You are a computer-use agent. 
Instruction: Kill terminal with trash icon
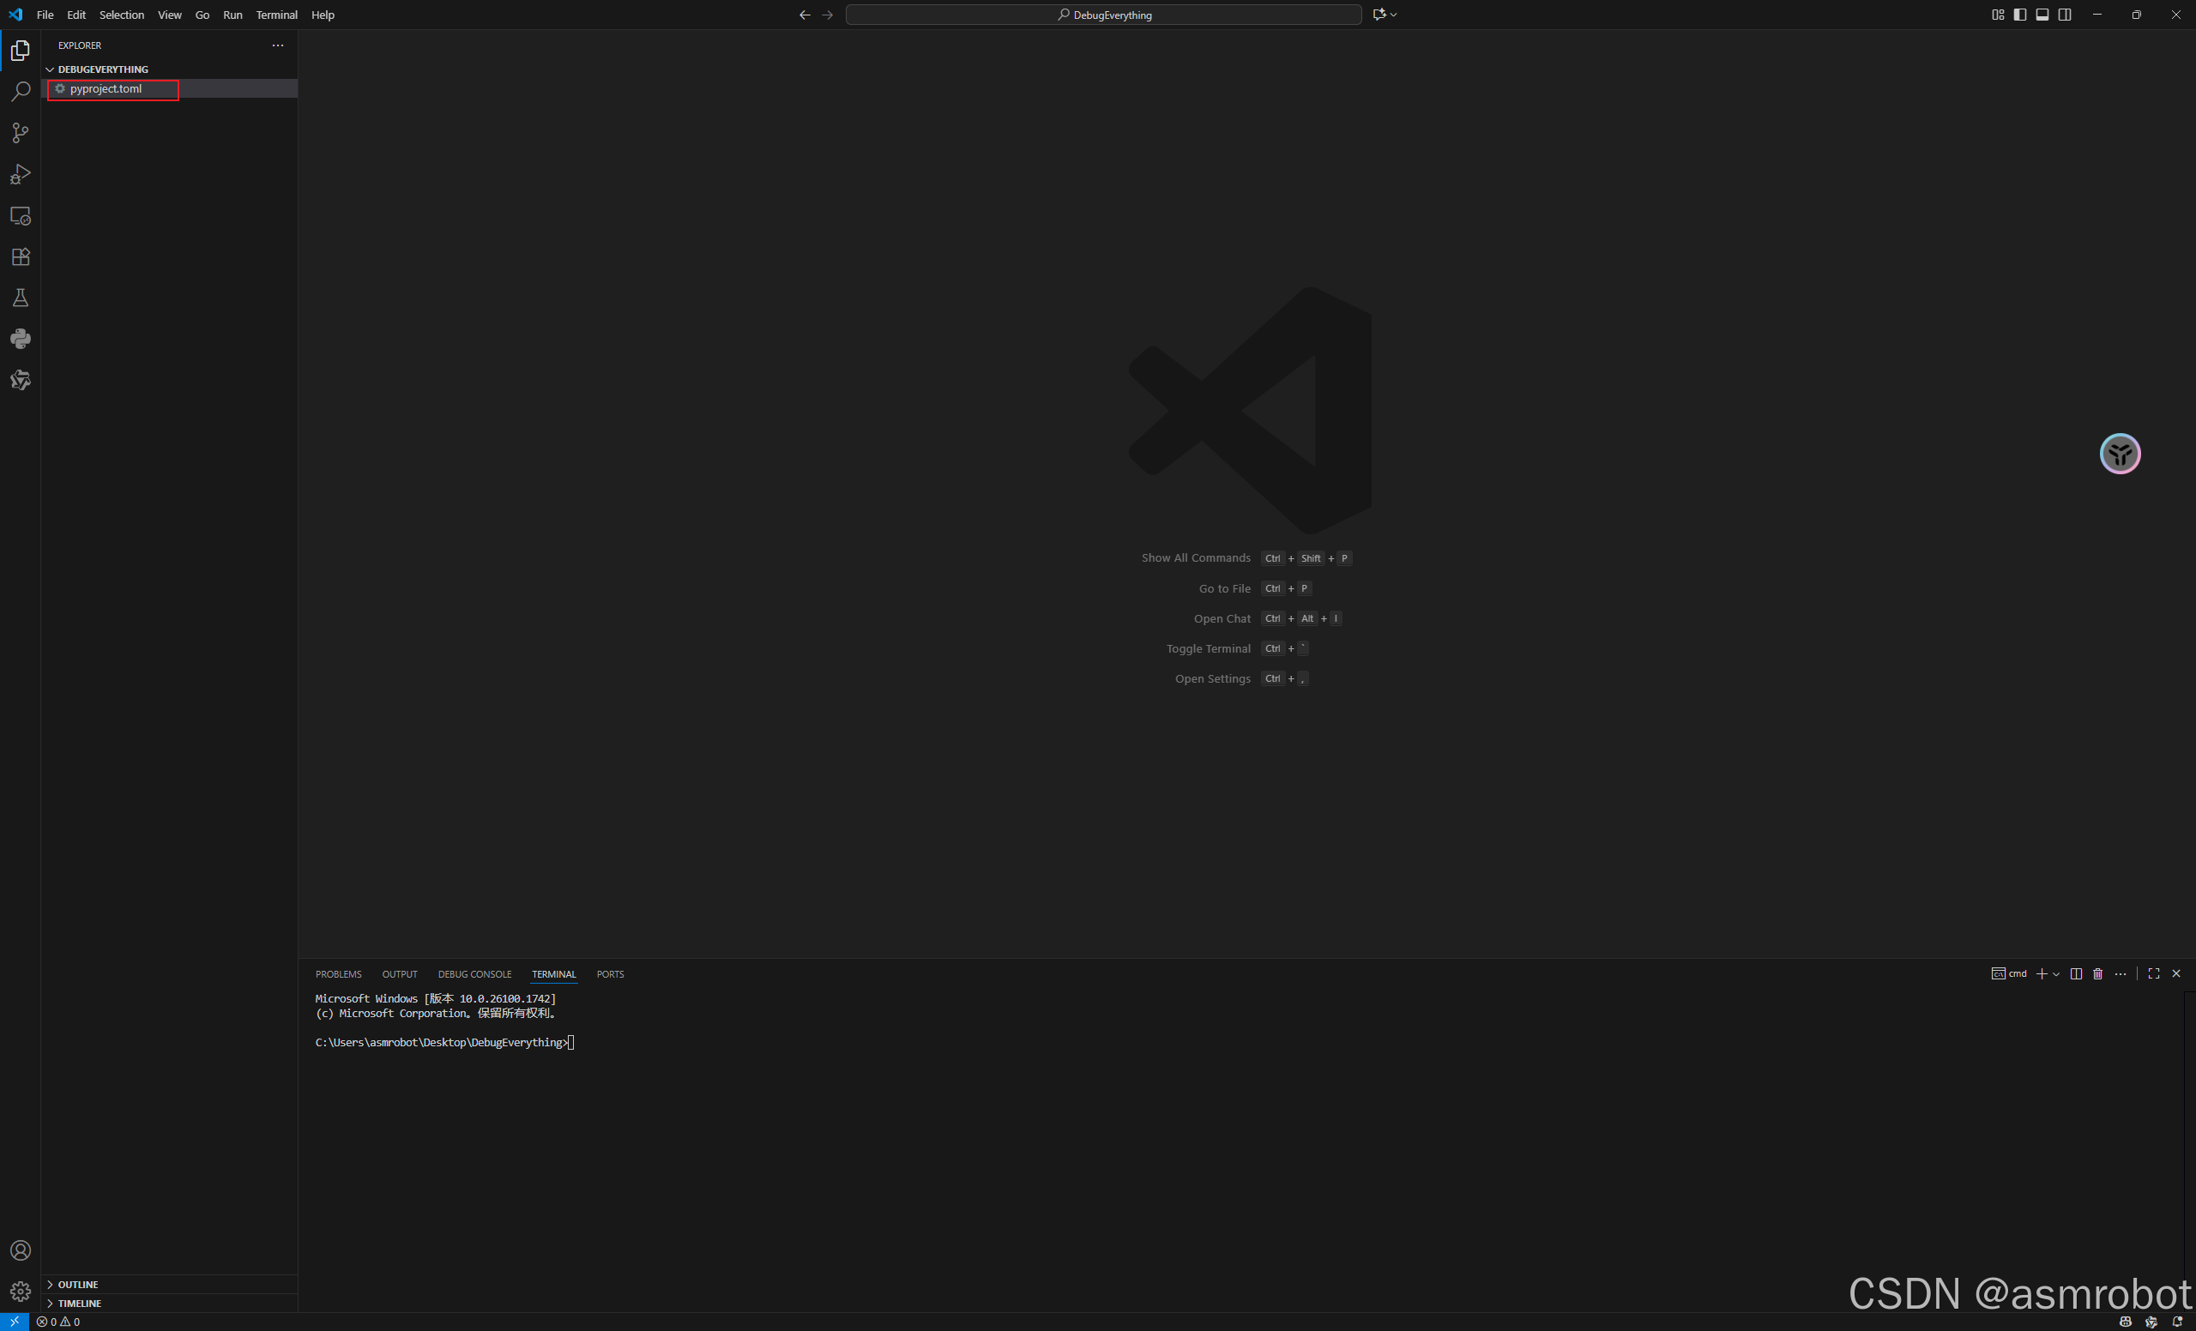(x=2097, y=973)
